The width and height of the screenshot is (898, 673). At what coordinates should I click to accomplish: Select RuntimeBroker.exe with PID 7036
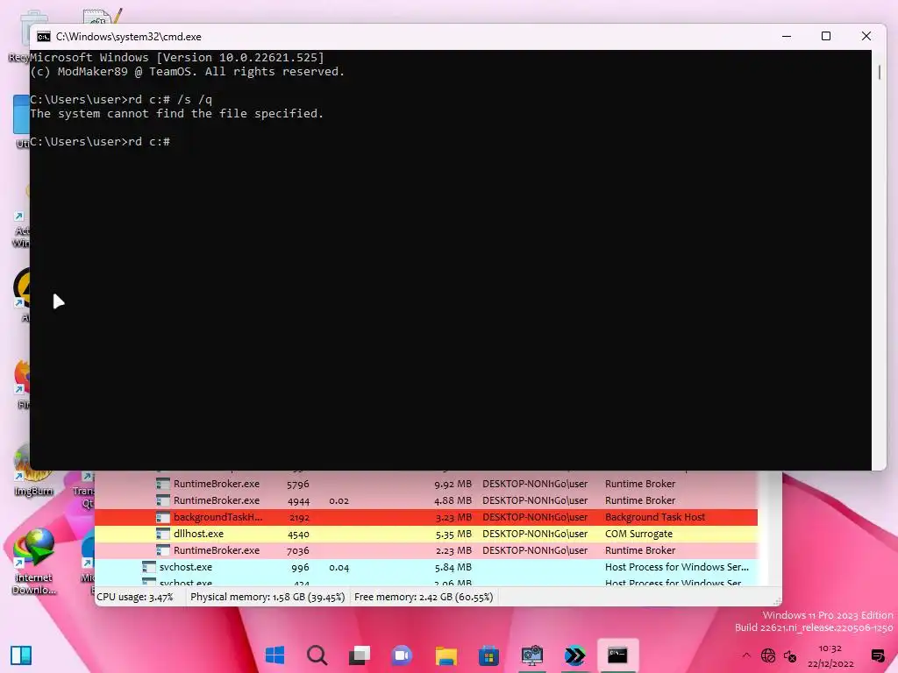pos(426,550)
